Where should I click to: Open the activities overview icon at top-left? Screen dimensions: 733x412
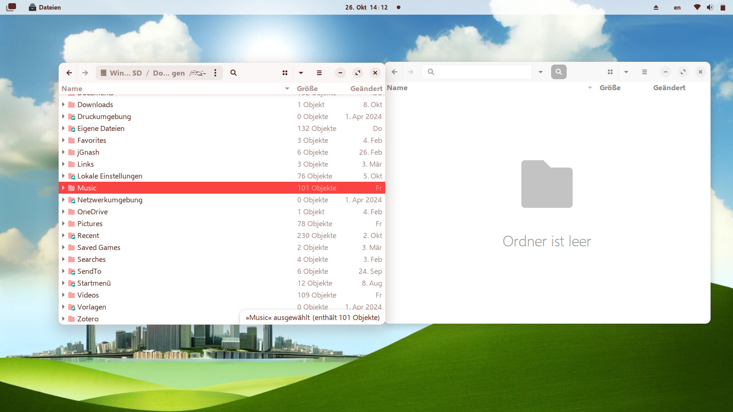[11, 7]
